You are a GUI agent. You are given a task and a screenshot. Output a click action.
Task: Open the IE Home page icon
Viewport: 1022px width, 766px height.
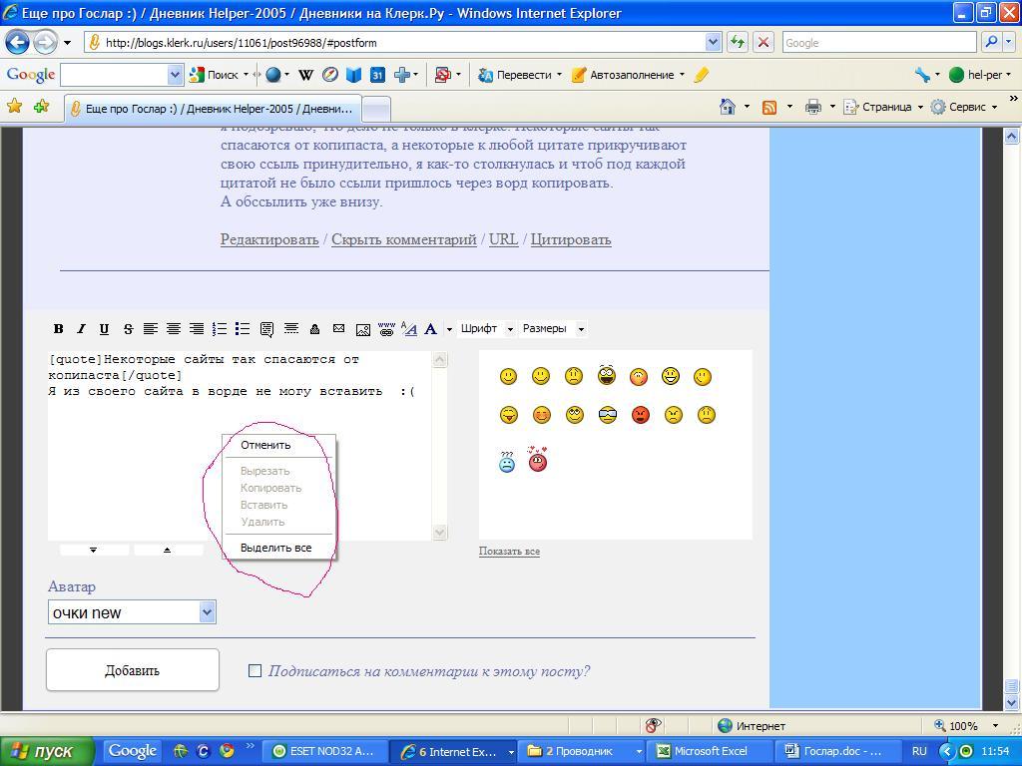coord(728,107)
